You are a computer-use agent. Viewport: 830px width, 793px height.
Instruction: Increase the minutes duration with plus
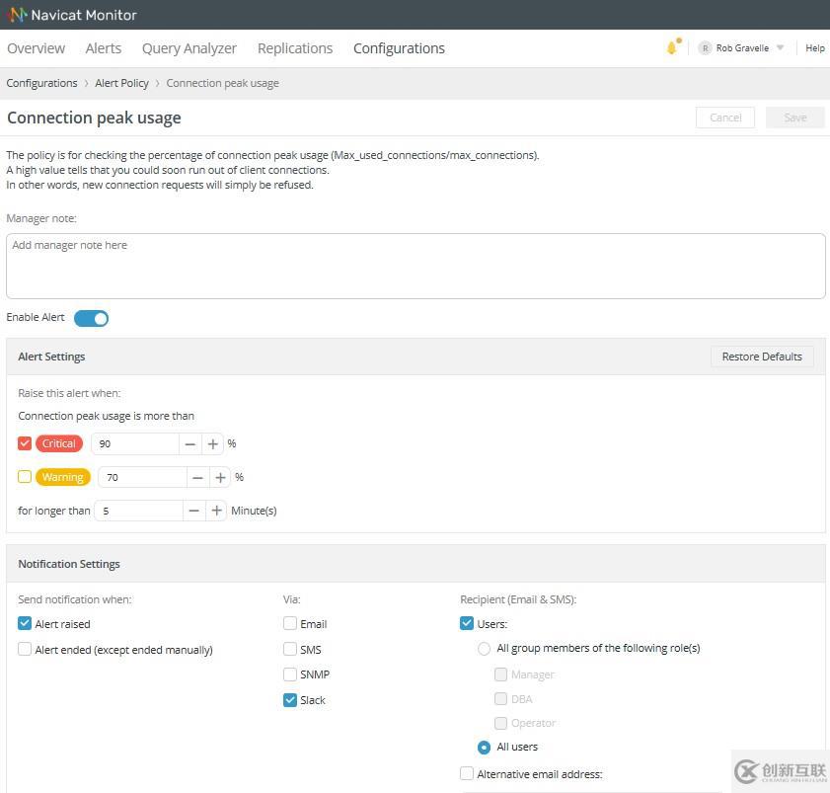[216, 511]
